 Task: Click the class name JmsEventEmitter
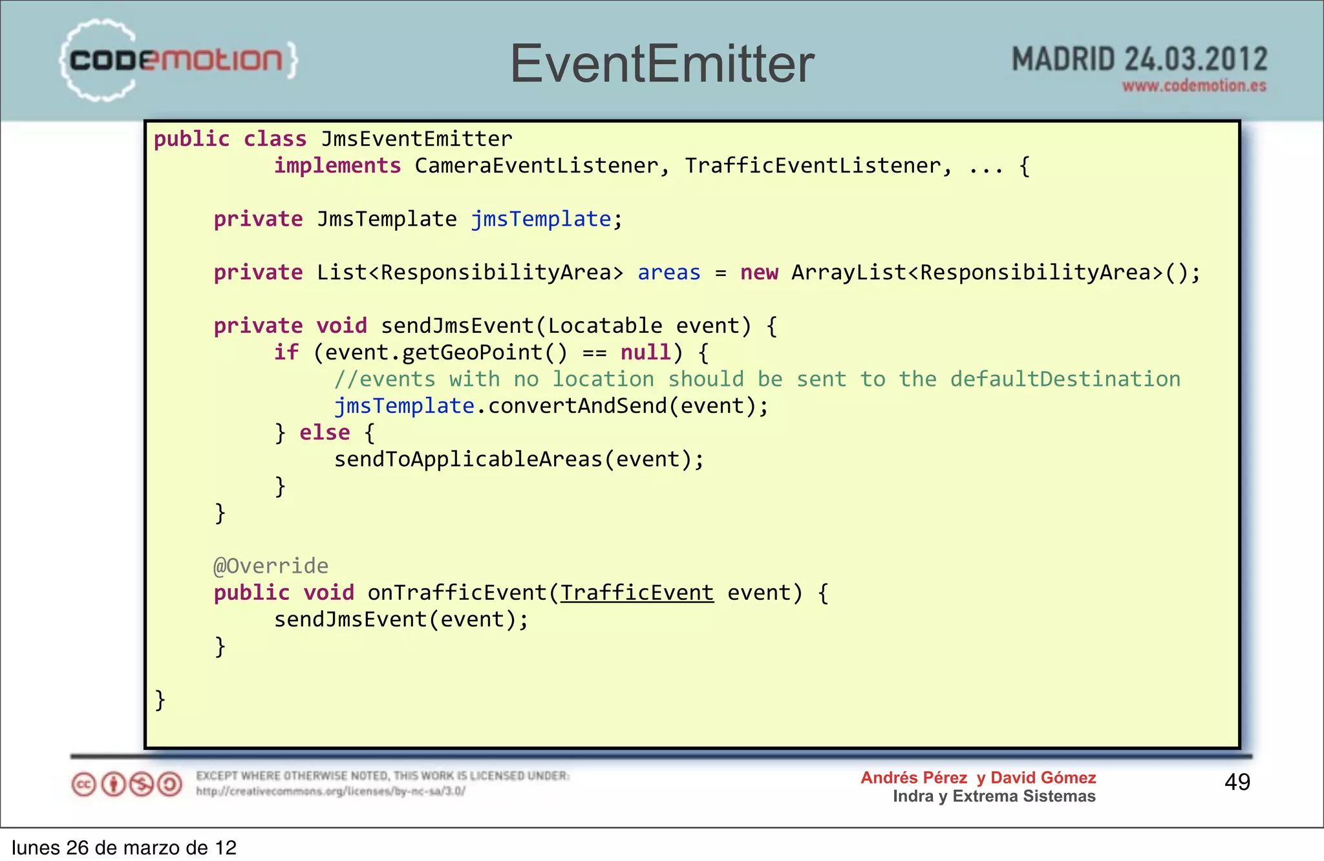(x=416, y=139)
